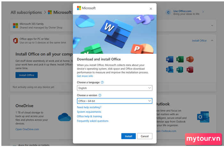Open the Outlook.com link in the Outlook card
This screenshot has height=148, width=224.
pos(166,131)
